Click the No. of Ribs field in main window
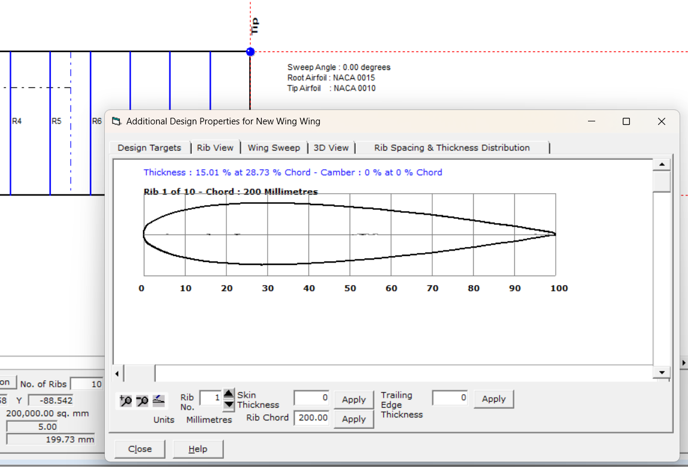Viewport: 688px width, 467px height. coord(87,384)
